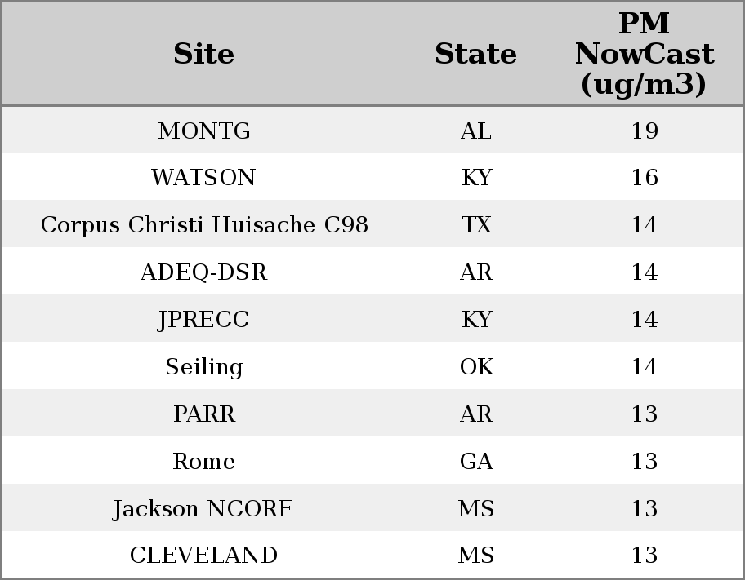Screen dimensions: 745x580
Task: Click the GA state cell
Action: [476, 462]
